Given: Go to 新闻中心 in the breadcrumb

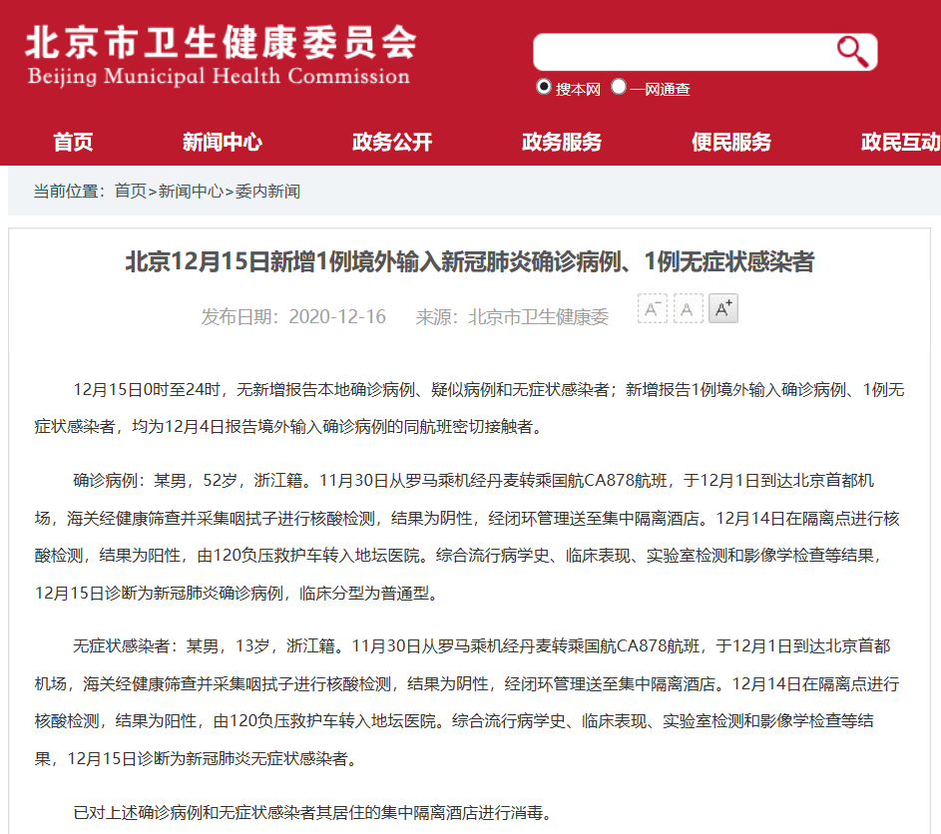Looking at the screenshot, I should point(191,192).
